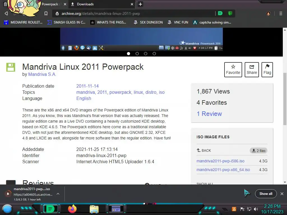Viewport: 287px width, 215px height.
Task: Download mandriva2011-pwp-i586.iso
Action: click(220, 161)
